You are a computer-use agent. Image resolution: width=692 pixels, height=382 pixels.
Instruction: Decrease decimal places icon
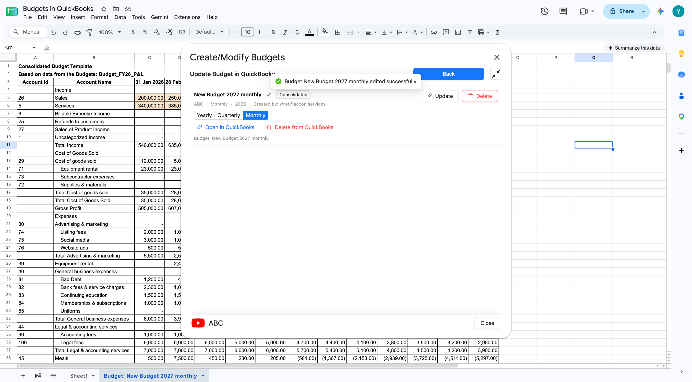coord(157,32)
